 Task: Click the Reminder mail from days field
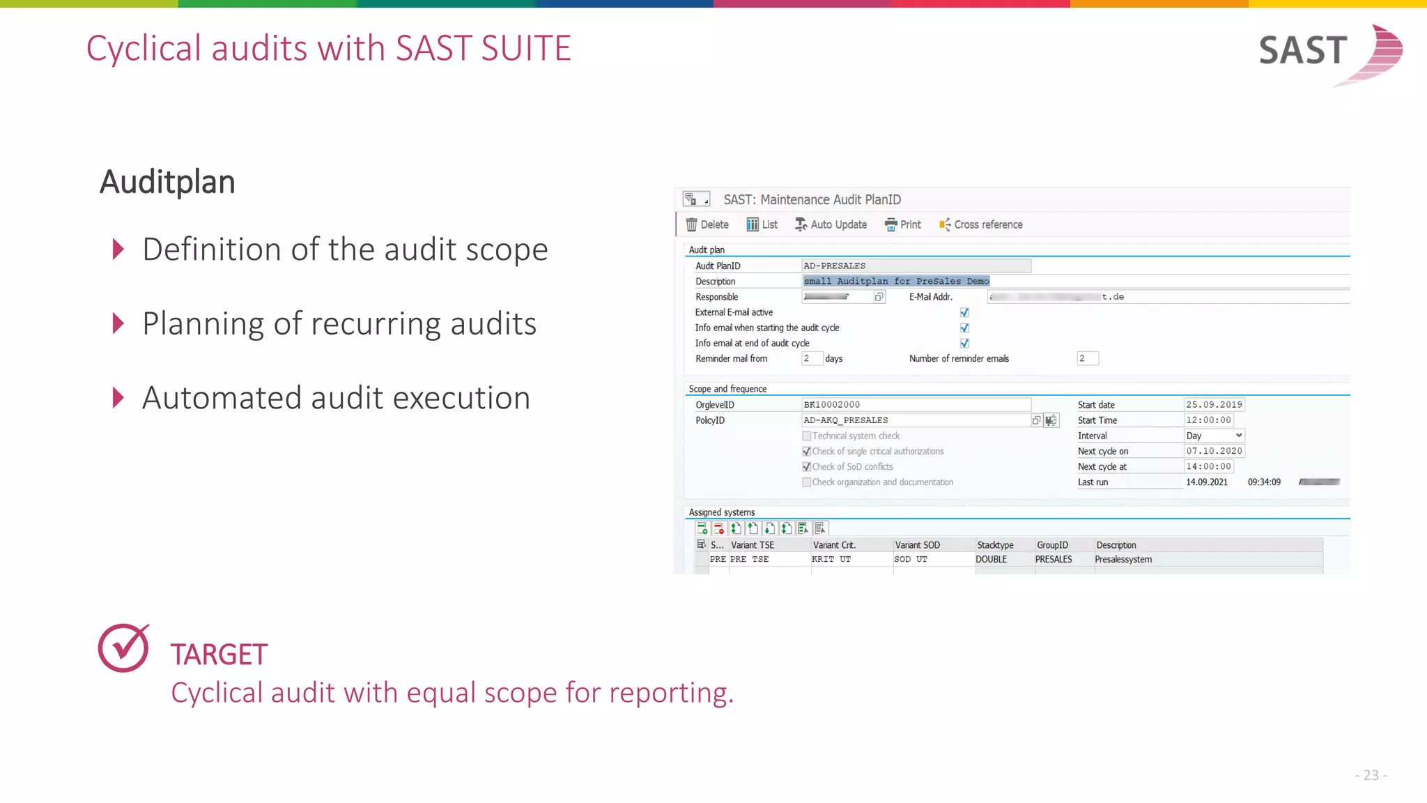tap(812, 358)
